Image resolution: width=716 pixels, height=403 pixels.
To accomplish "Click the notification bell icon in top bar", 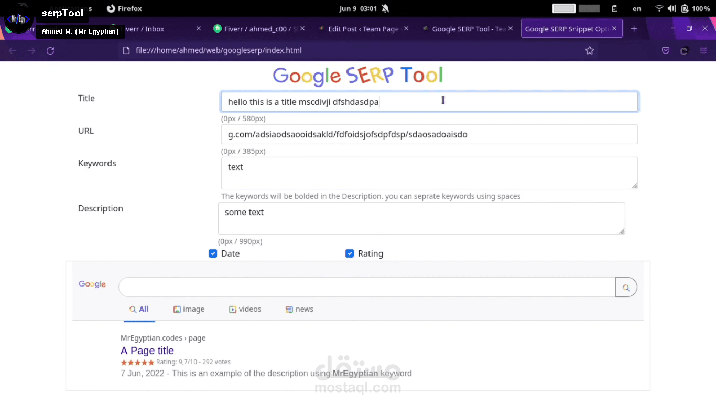I will [385, 8].
